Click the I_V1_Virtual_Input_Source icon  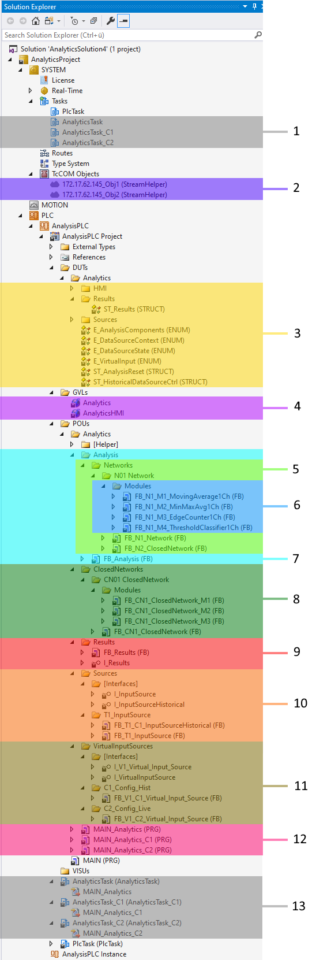107,767
